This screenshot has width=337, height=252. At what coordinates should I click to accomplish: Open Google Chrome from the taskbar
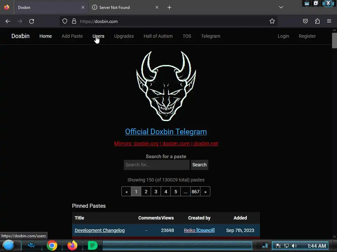point(52,245)
